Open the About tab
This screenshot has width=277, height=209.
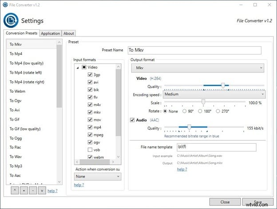(68, 33)
